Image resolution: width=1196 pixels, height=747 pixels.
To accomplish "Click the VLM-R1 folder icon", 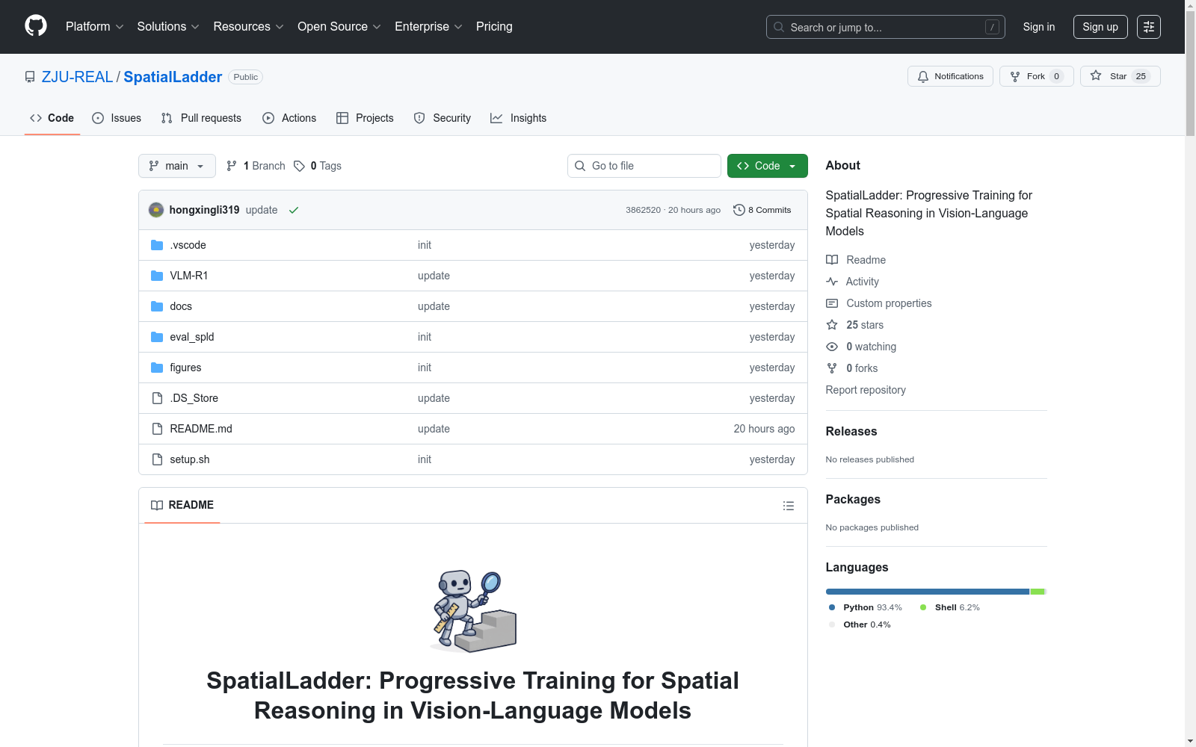I will [157, 276].
